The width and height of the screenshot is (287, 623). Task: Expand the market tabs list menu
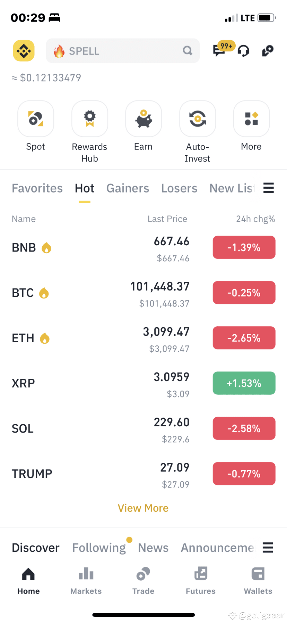269,188
